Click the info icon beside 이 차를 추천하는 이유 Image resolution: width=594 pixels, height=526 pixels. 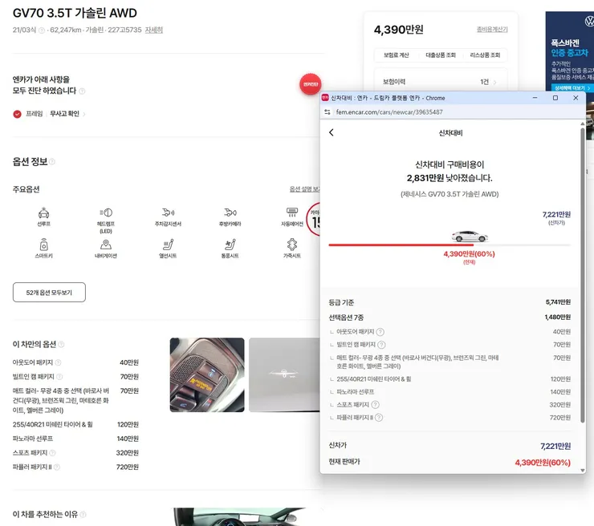83,514
